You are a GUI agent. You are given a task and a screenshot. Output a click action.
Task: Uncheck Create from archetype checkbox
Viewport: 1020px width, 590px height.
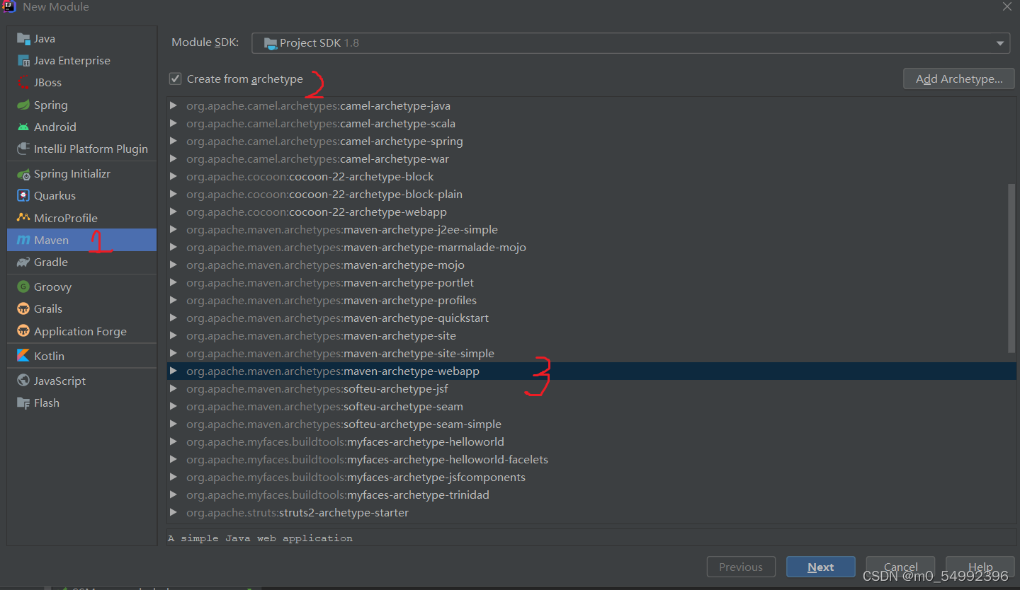click(175, 79)
